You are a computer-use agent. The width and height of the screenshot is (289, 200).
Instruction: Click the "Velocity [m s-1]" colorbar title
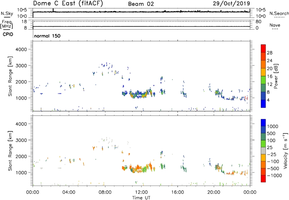point(285,151)
